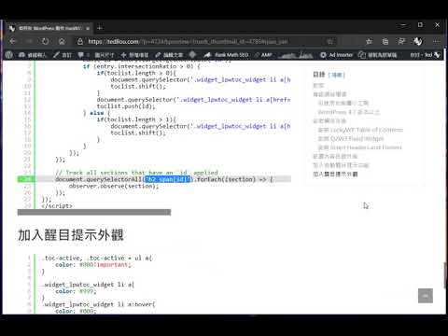448x336 pixels.
Task: Click the observer.observe(section) code line
Action: [x=114, y=186]
